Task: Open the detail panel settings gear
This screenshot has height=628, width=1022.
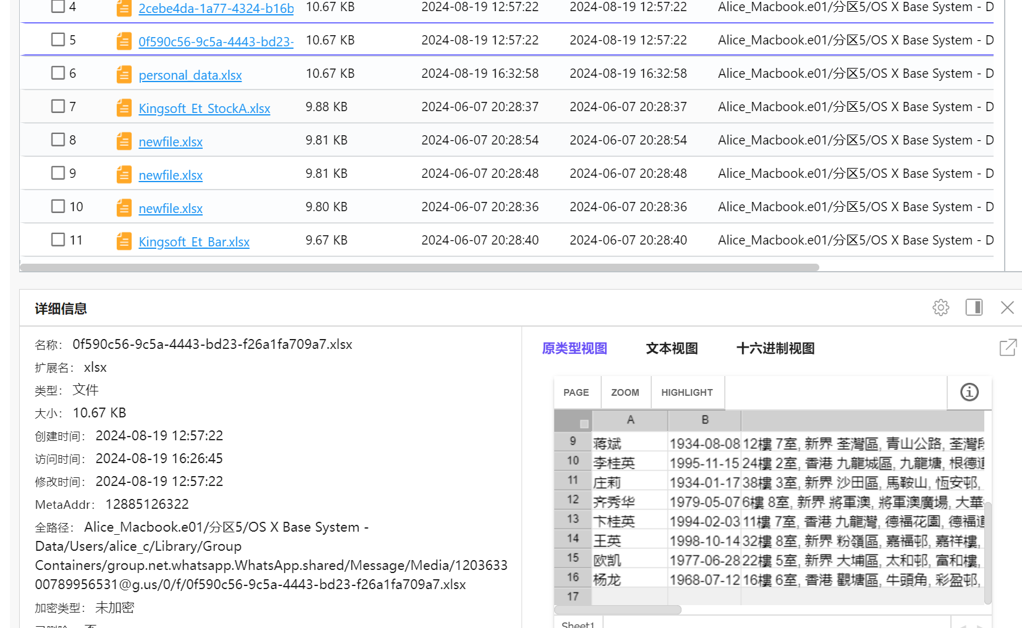Action: 940,308
